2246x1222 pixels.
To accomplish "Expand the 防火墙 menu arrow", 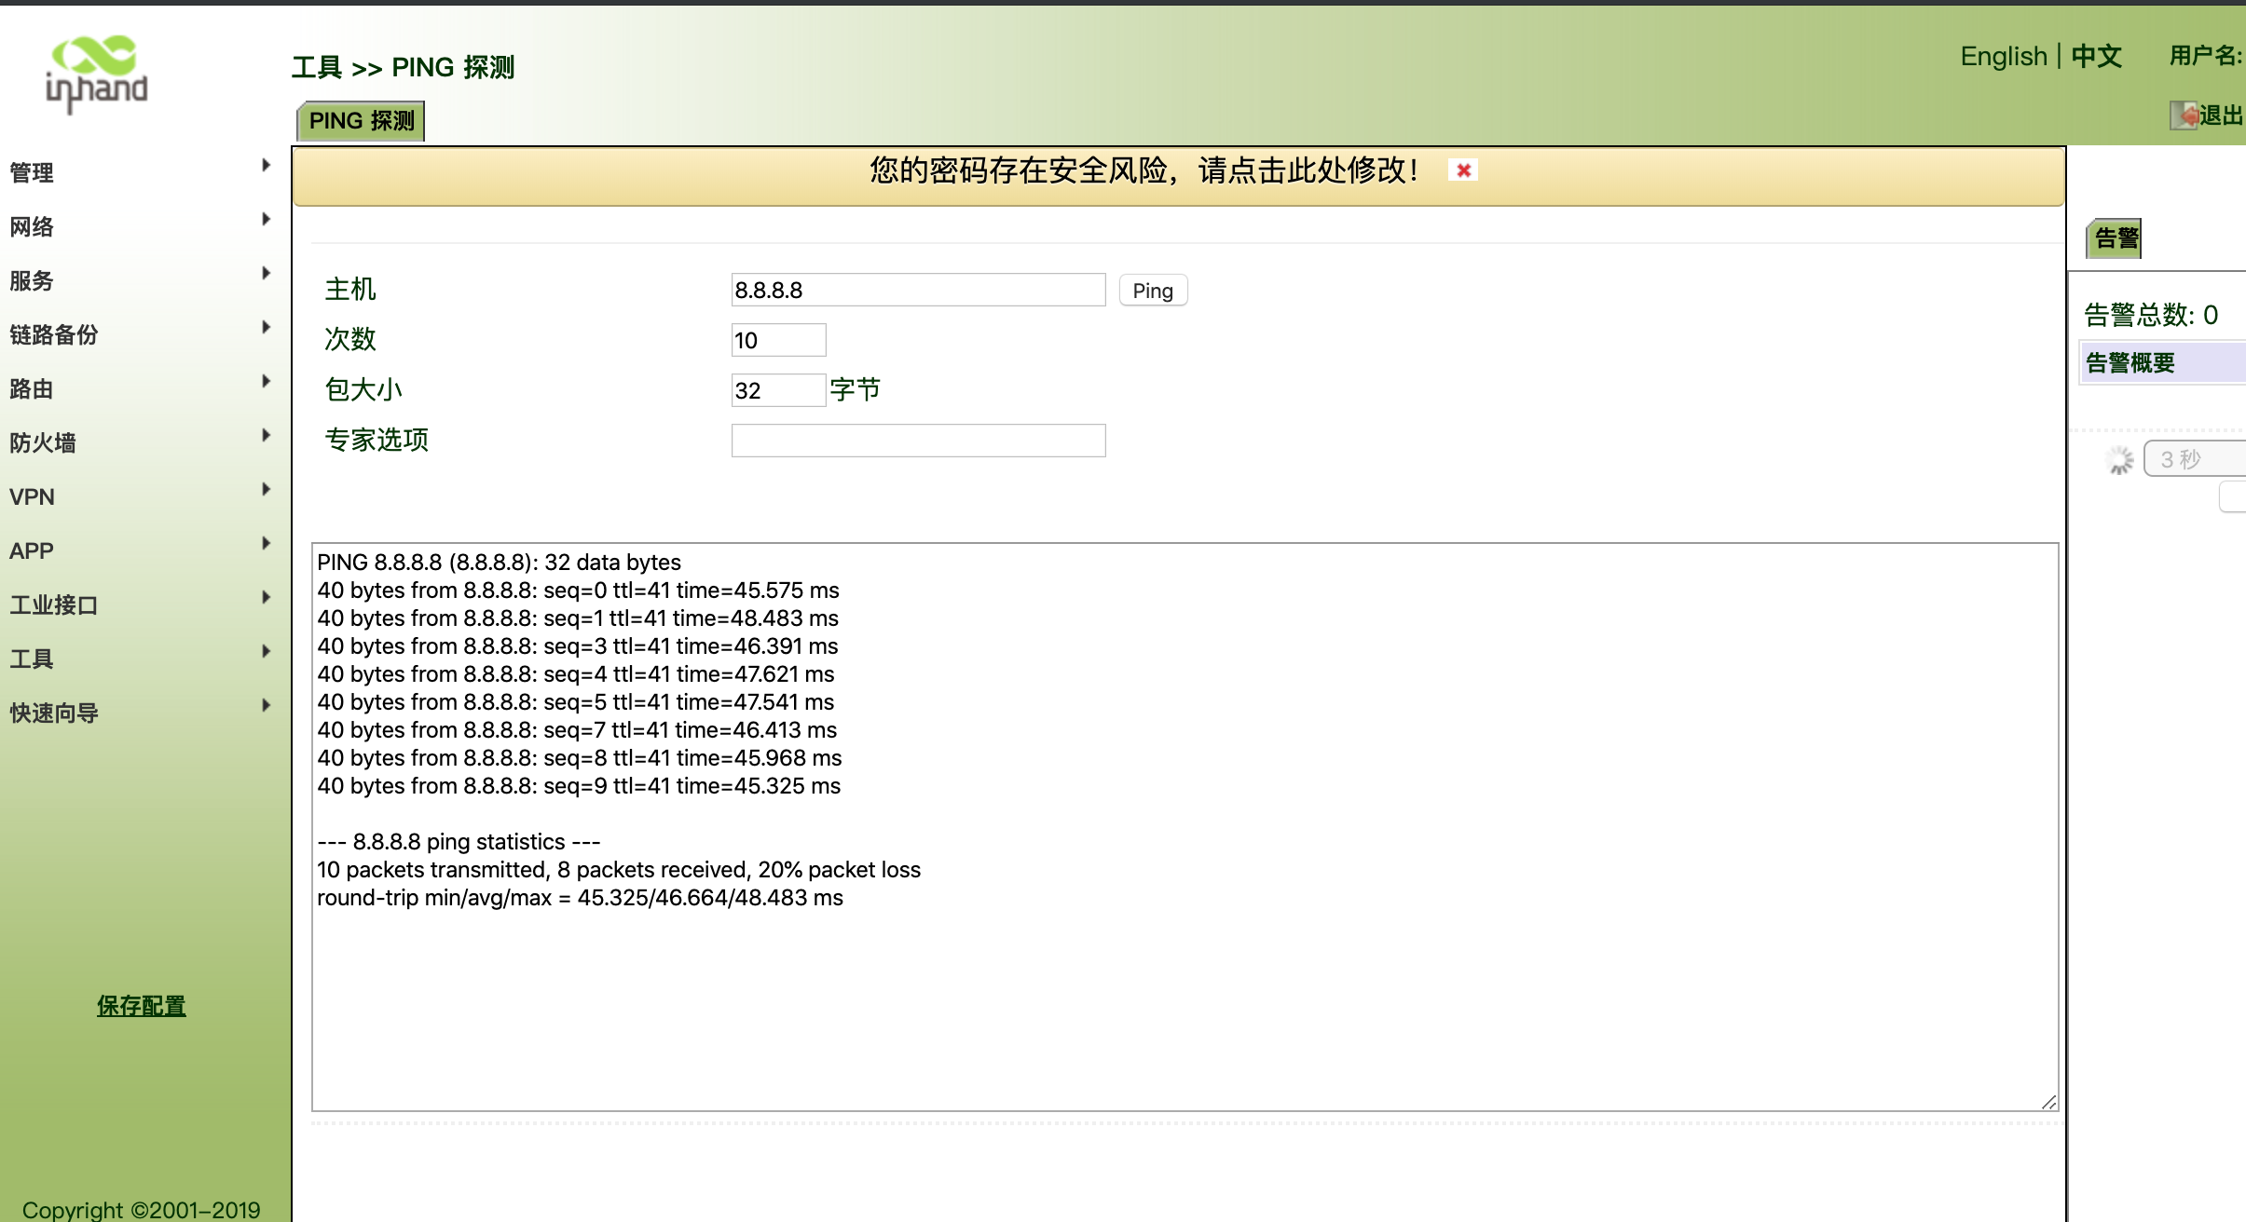I will tap(266, 436).
